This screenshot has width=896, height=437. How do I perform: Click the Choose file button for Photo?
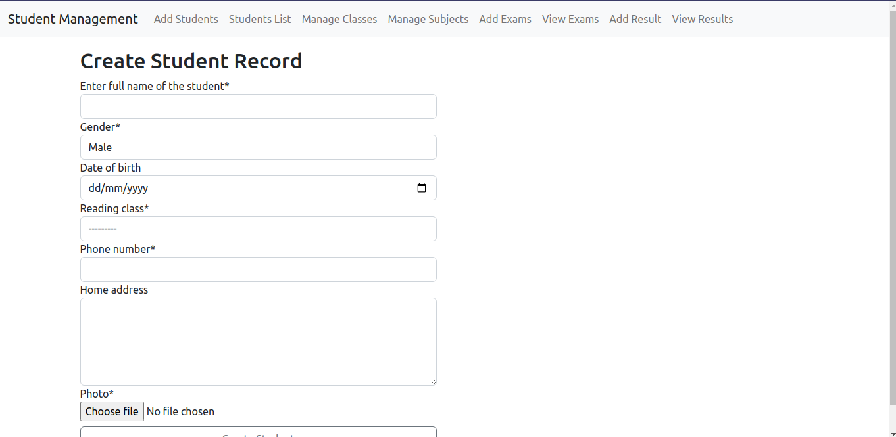tap(112, 411)
